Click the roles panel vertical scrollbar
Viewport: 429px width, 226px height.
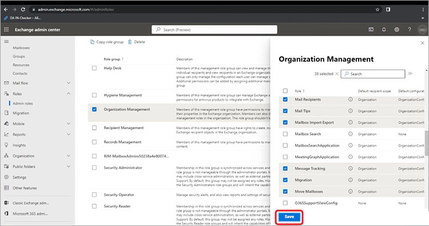(x=427, y=143)
